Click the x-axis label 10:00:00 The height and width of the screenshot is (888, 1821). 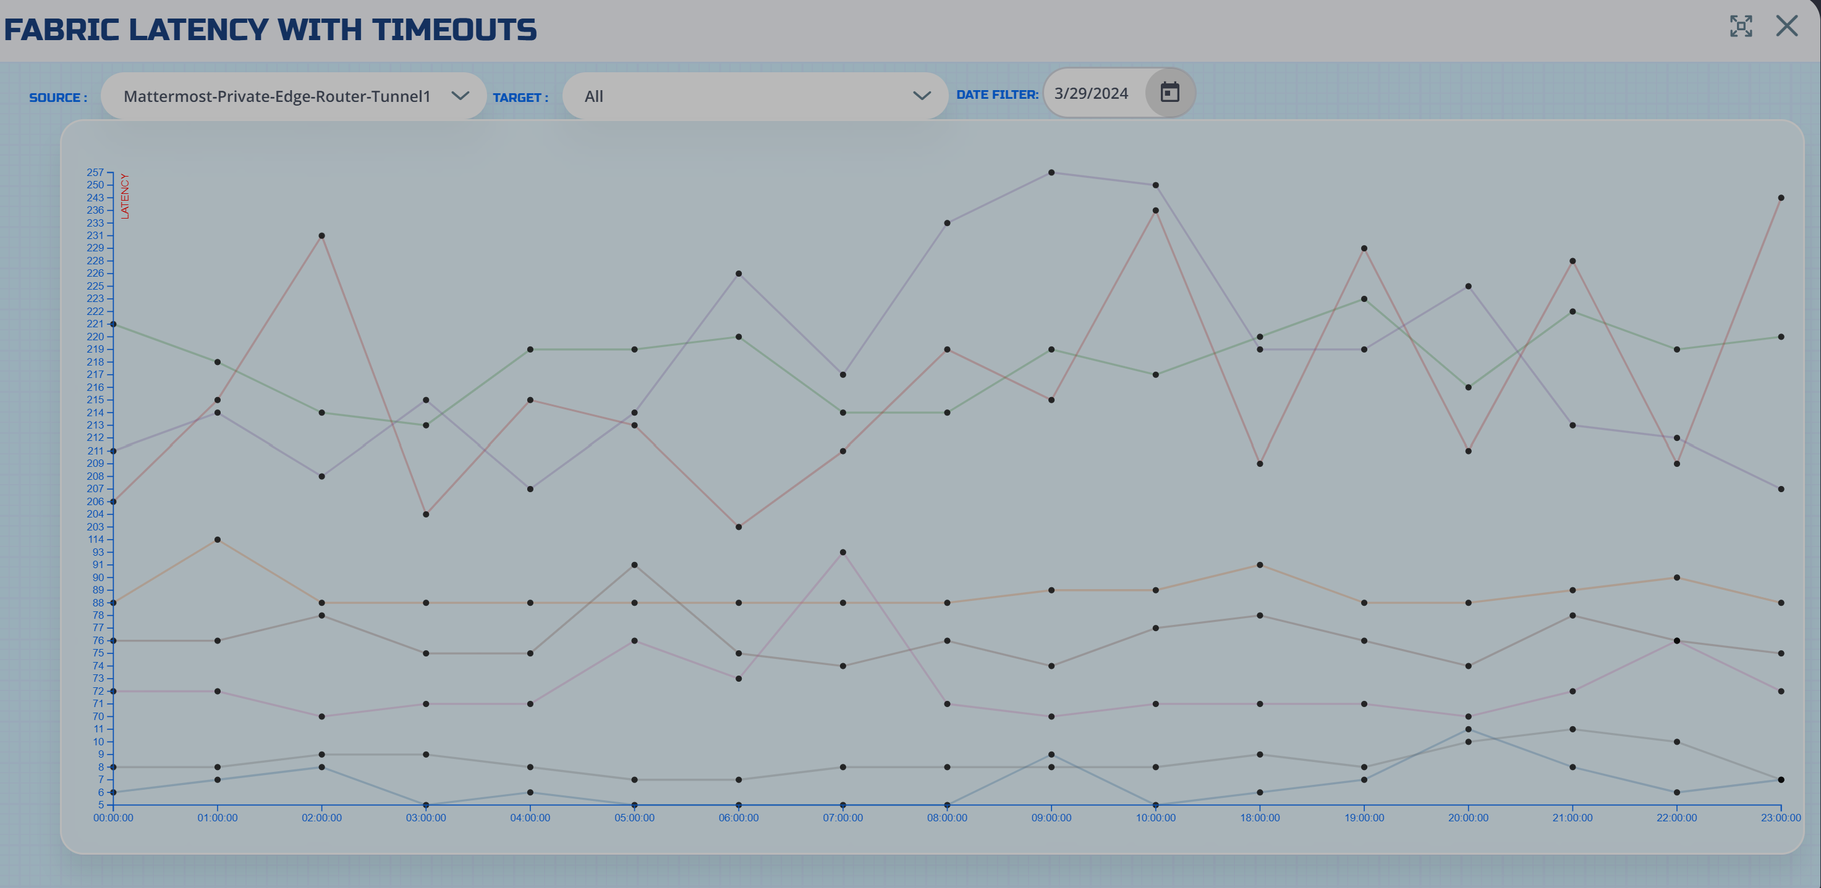(1156, 818)
